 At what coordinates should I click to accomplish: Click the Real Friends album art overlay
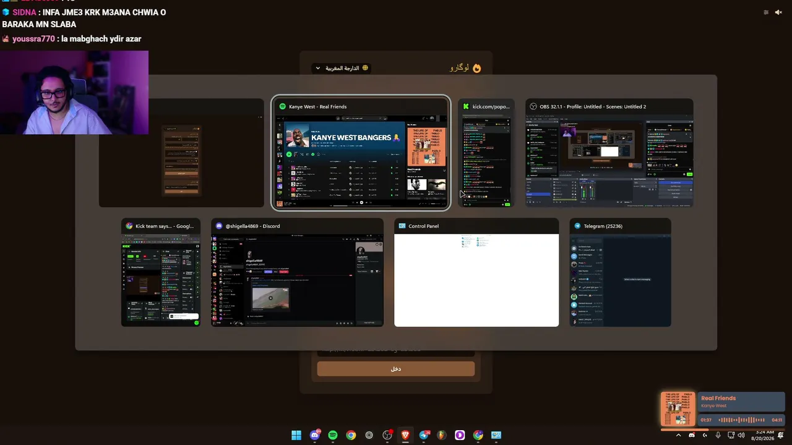point(678,409)
